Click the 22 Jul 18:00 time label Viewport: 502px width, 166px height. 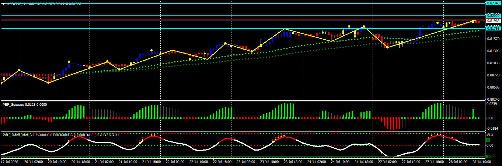222,162
